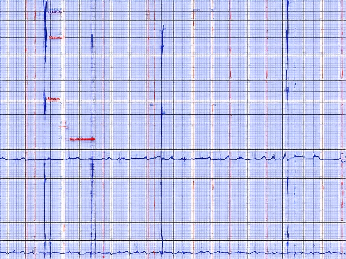Select the right blue spike just below the upper trace
The height and width of the screenshot is (259, 346).
pos(287,189)
